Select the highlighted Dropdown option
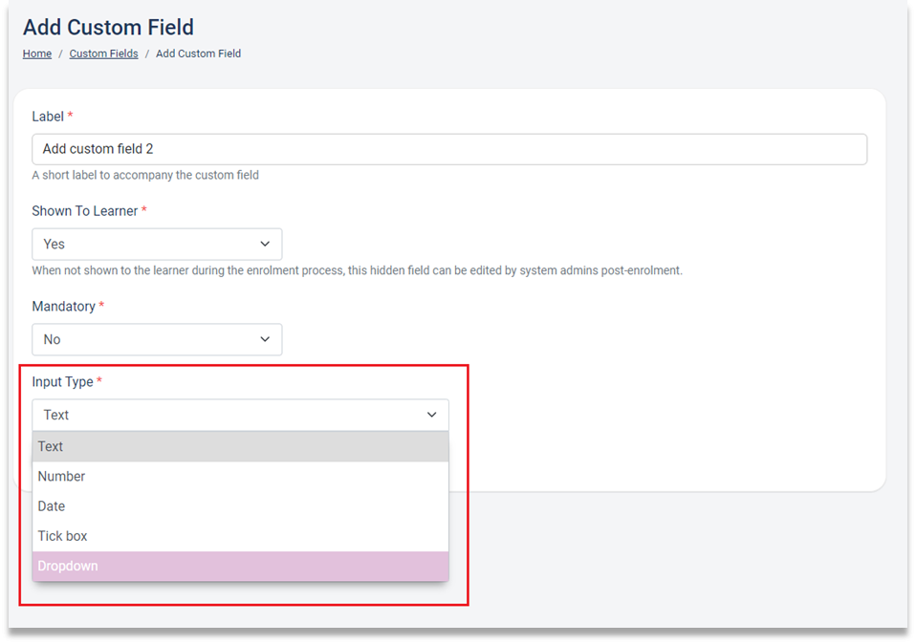Image resolution: width=916 pixels, height=644 pixels. click(240, 566)
